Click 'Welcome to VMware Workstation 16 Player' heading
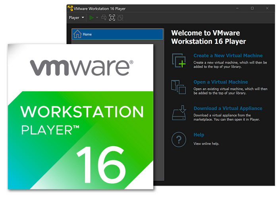The image size is (278, 197). pyautogui.click(x=208, y=37)
